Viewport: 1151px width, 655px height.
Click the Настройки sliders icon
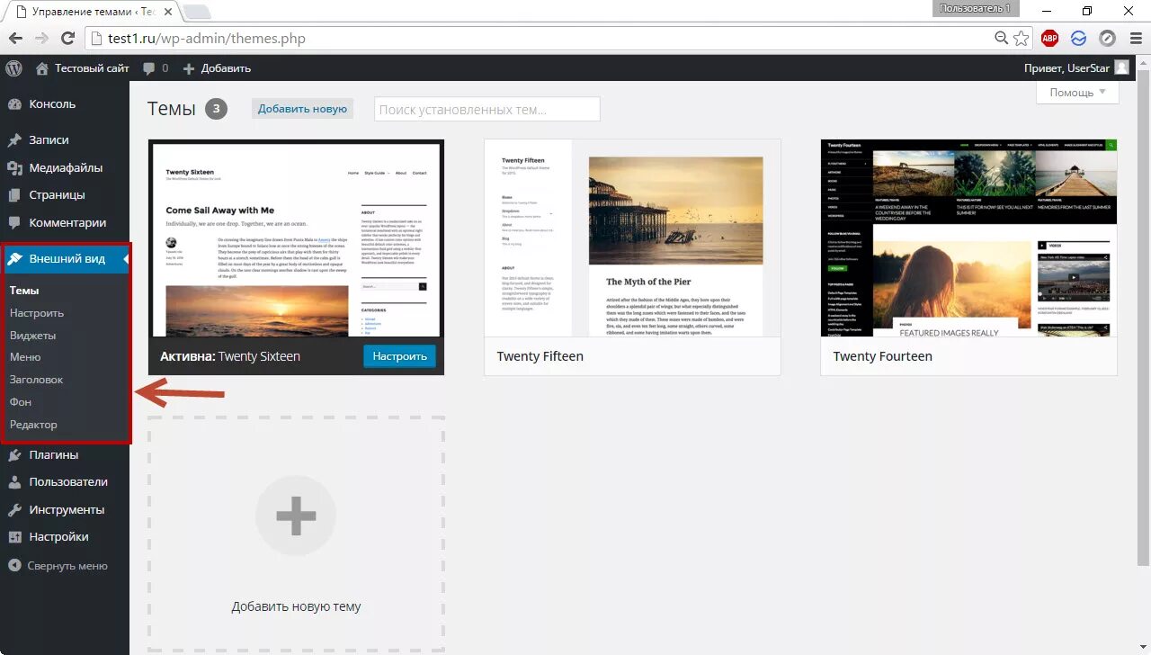14,537
